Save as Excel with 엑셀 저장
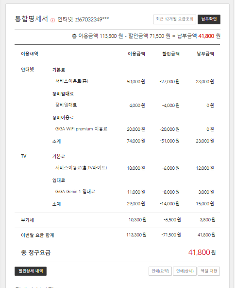Image resolution: width=236 pixels, height=288 pixels. pos(209,271)
